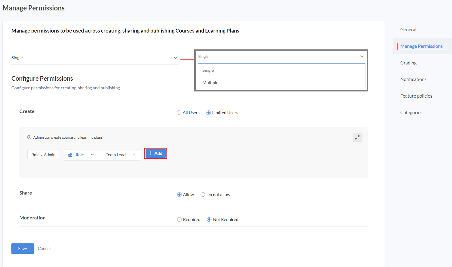Cancel the permission changes
The height and width of the screenshot is (267, 452).
44,249
